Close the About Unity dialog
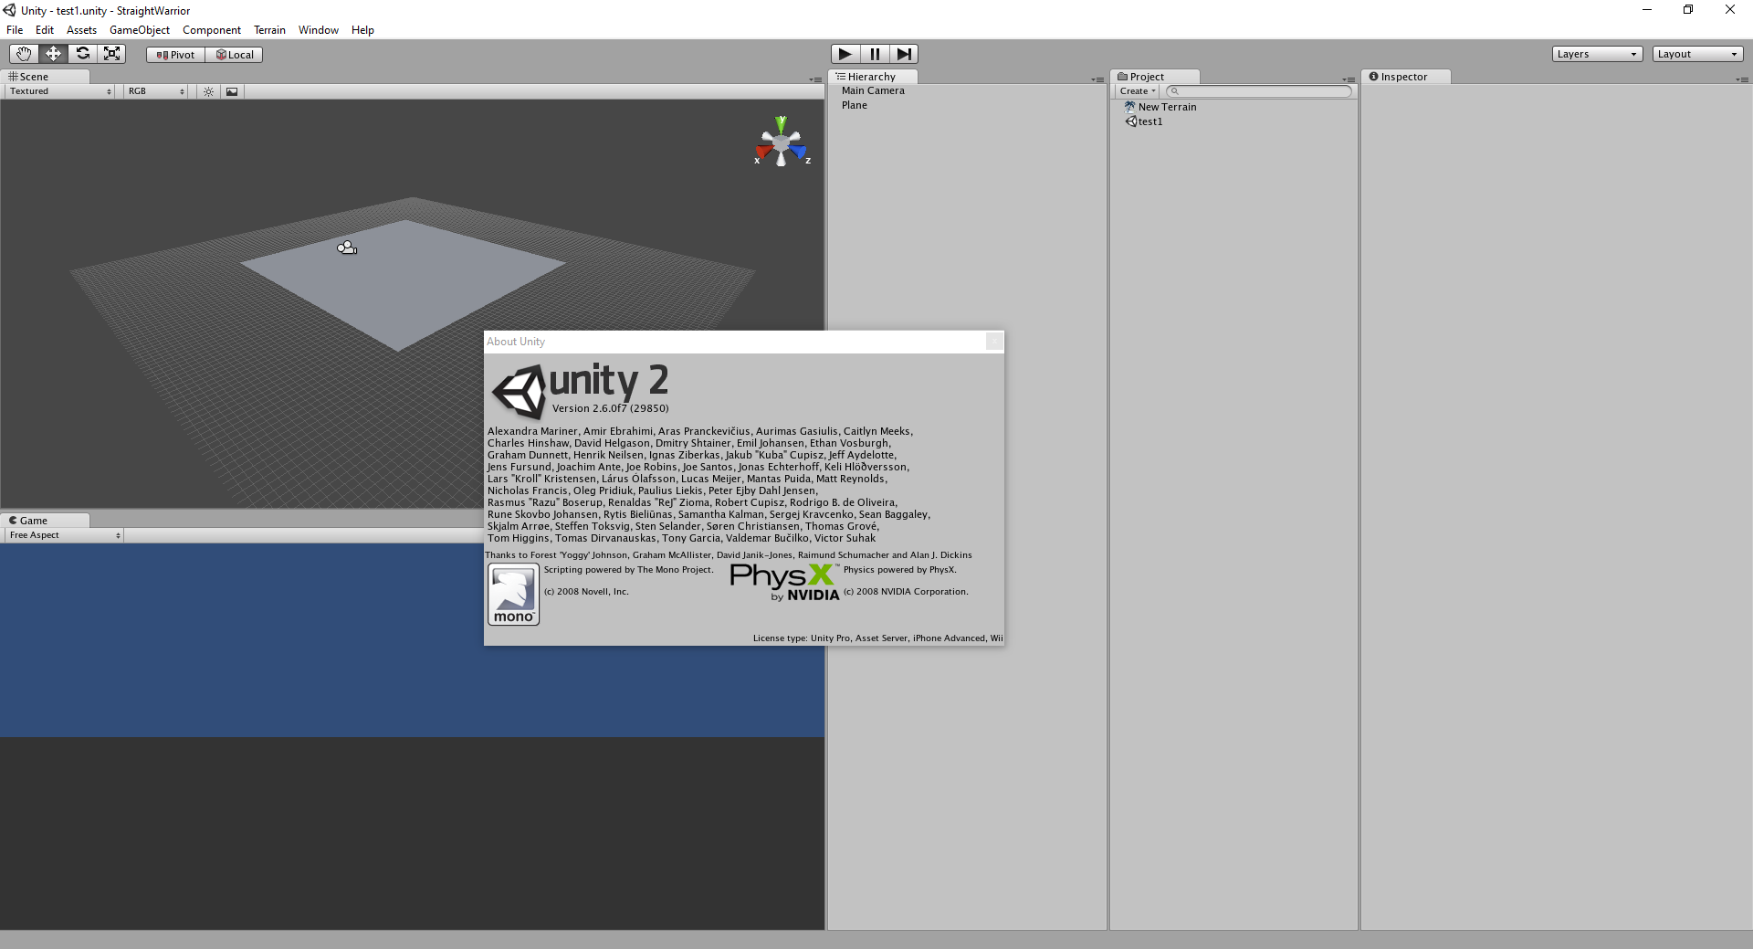Image resolution: width=1753 pixels, height=949 pixels. click(x=994, y=342)
